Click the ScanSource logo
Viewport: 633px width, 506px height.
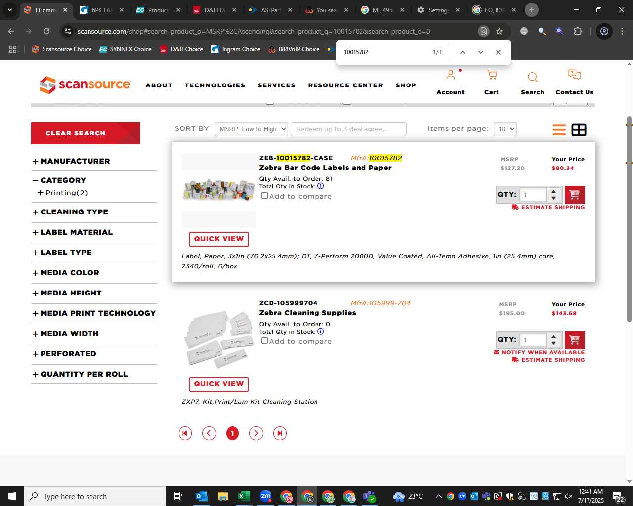(x=85, y=85)
